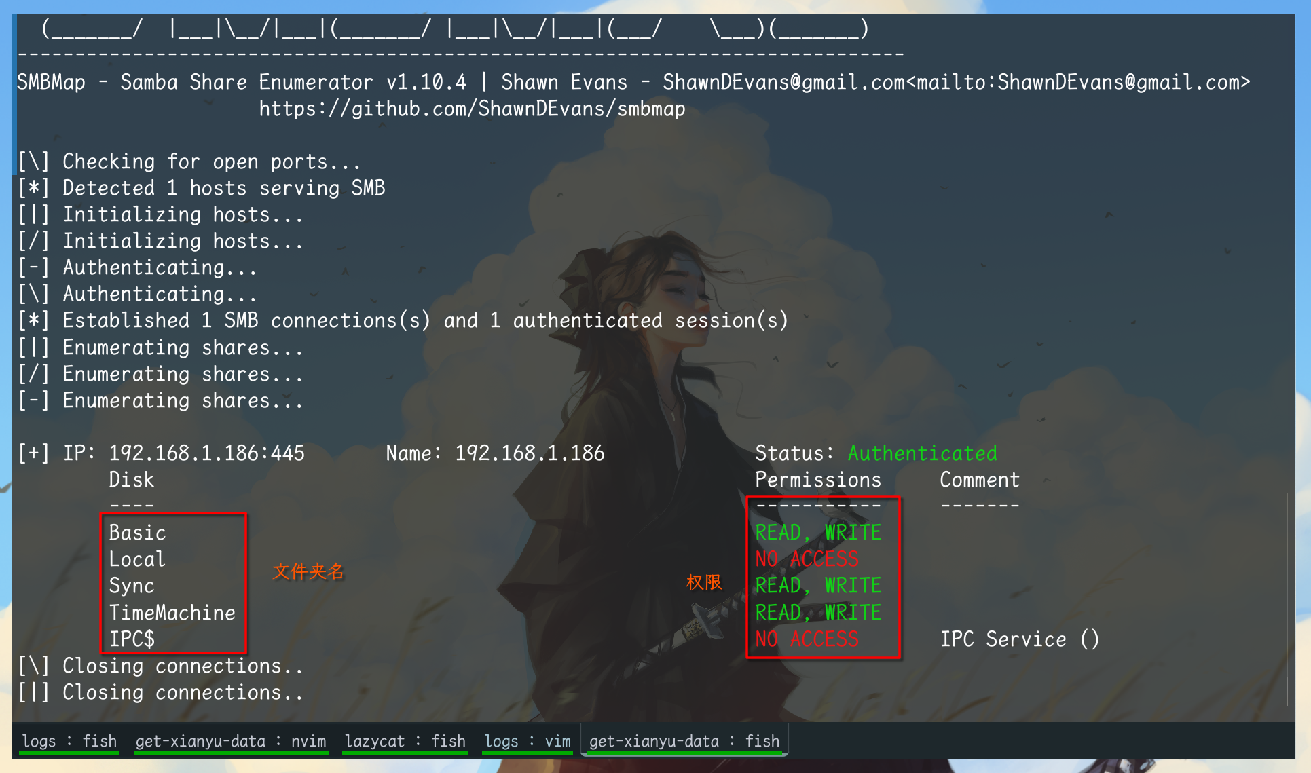Select the 'TimeMachine' share name
Viewport: 1311px width, 773px height.
click(172, 613)
